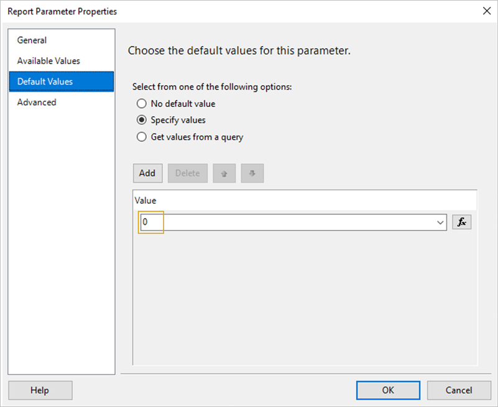The image size is (498, 407).
Task: Close the Report Parameter Properties dialog
Action: (487, 11)
